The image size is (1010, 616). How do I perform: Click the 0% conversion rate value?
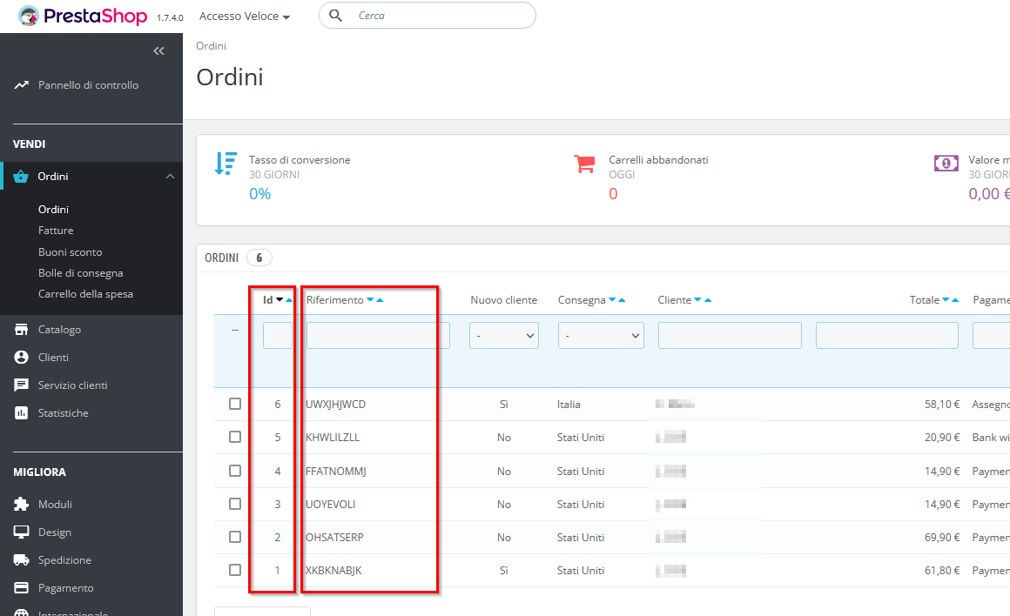259,194
